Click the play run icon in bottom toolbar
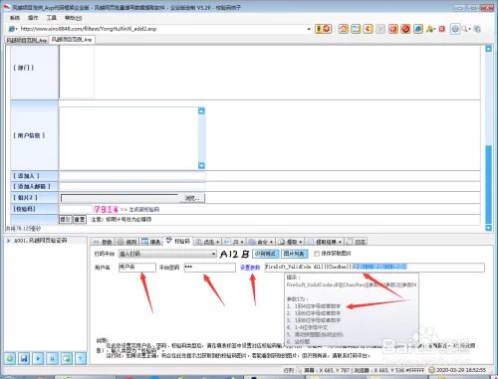 click(38, 358)
